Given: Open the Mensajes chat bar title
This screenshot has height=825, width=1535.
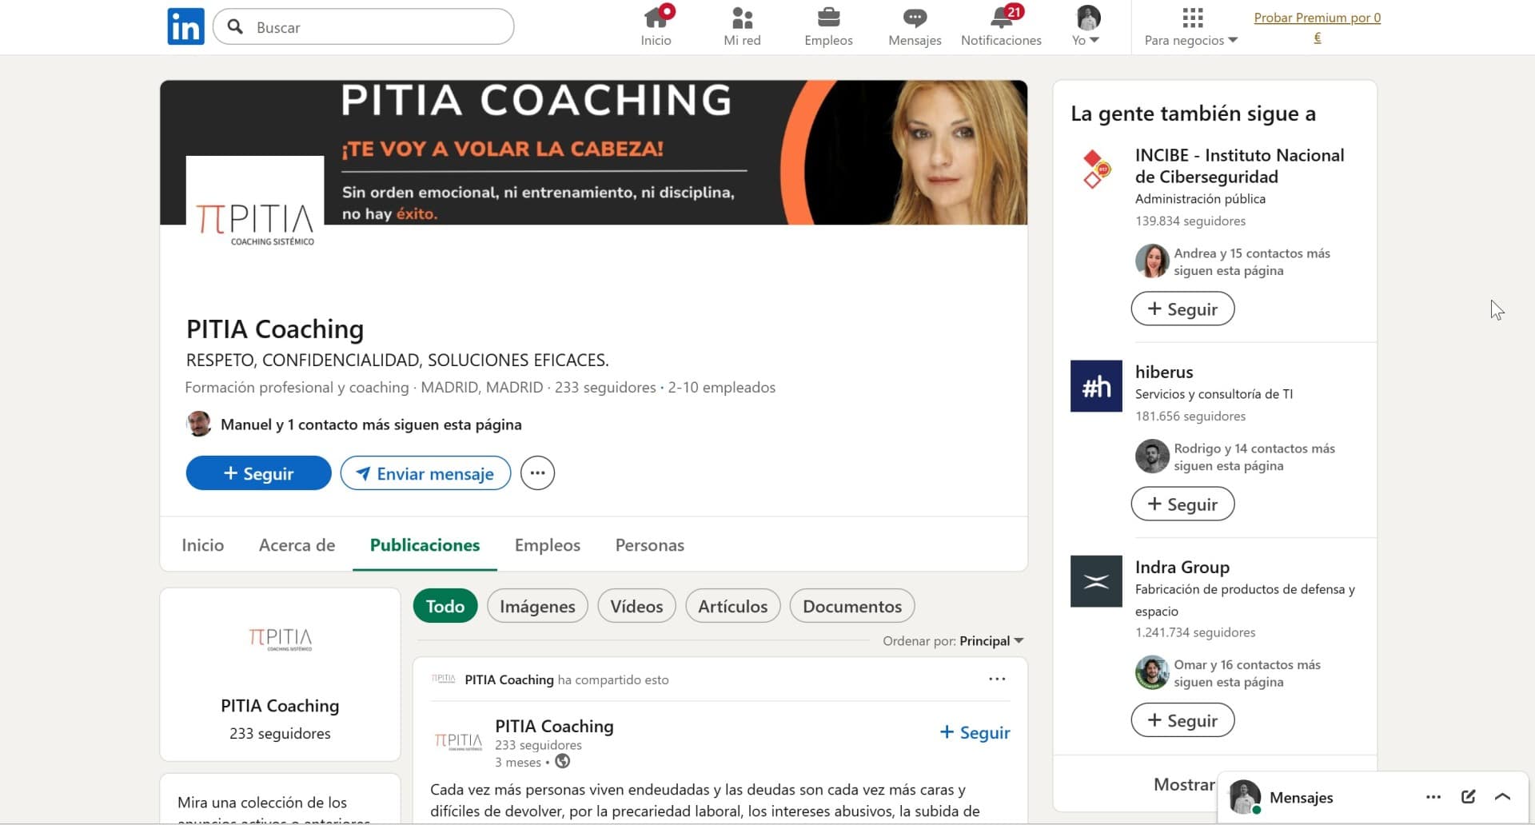Looking at the screenshot, I should coord(1301,798).
